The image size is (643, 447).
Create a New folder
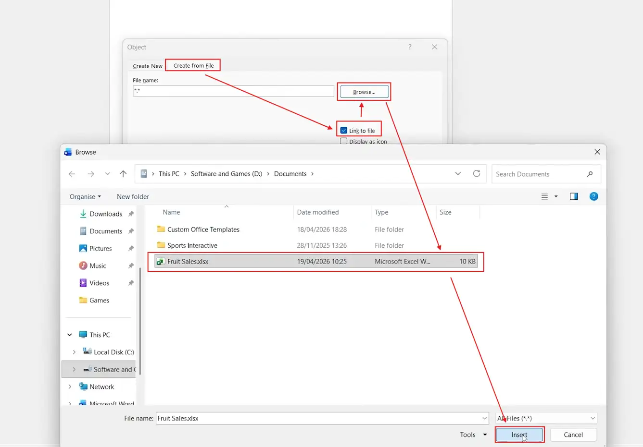click(x=133, y=196)
